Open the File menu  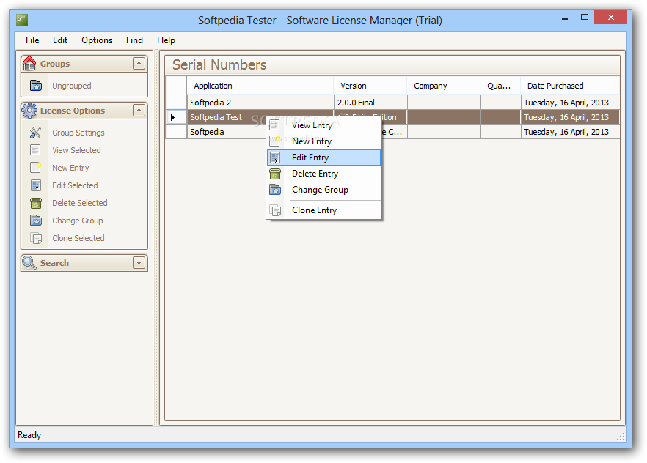click(32, 40)
